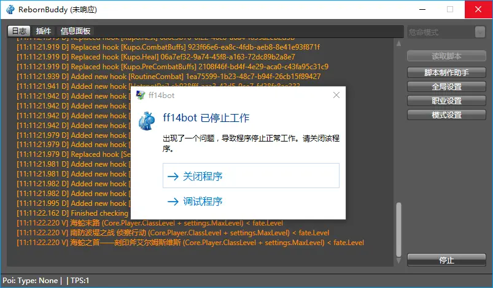Open 脚本制作助手
This screenshot has height=288, width=493.
pos(446,72)
